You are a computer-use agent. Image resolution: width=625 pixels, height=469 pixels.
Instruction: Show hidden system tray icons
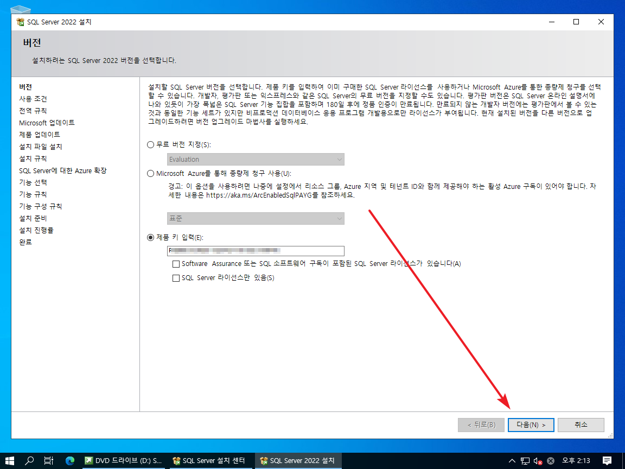[512, 461]
